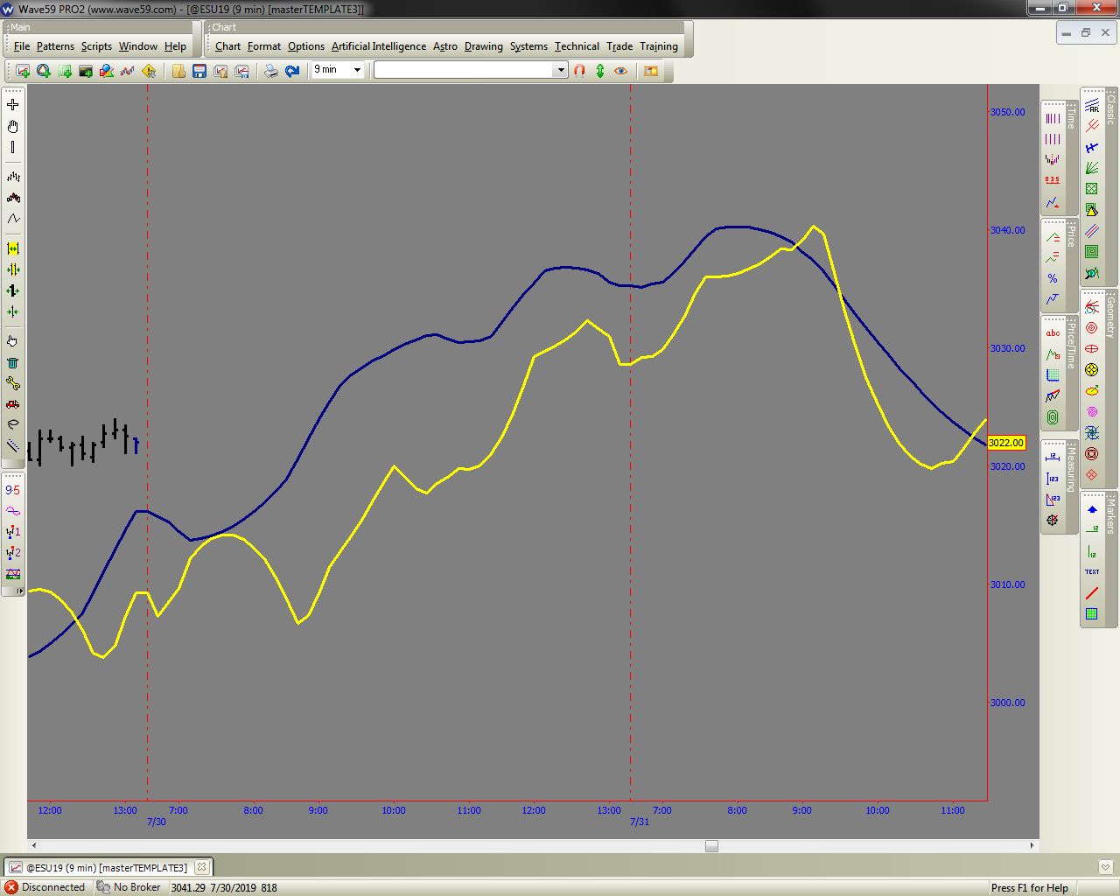Select the blue up-arrow marker tool
The width and height of the screenshot is (1120, 896).
pos(1092,509)
